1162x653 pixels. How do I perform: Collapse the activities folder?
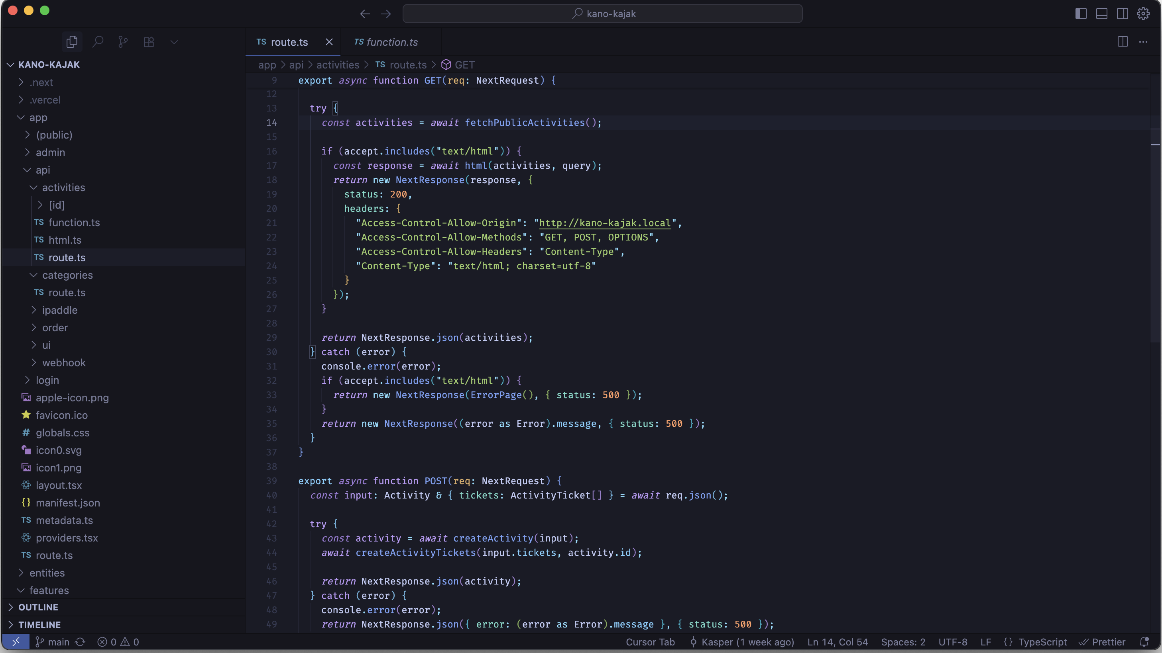point(63,188)
